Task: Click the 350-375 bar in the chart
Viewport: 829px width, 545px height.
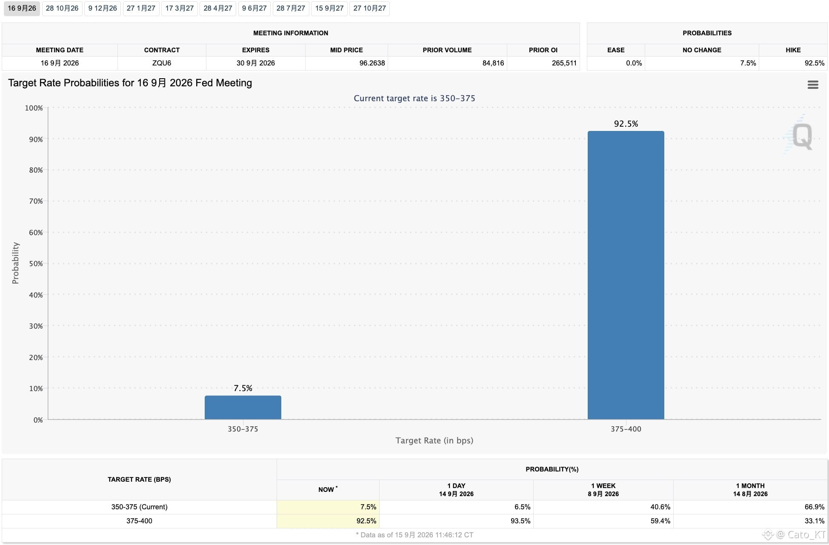Action: pos(243,408)
